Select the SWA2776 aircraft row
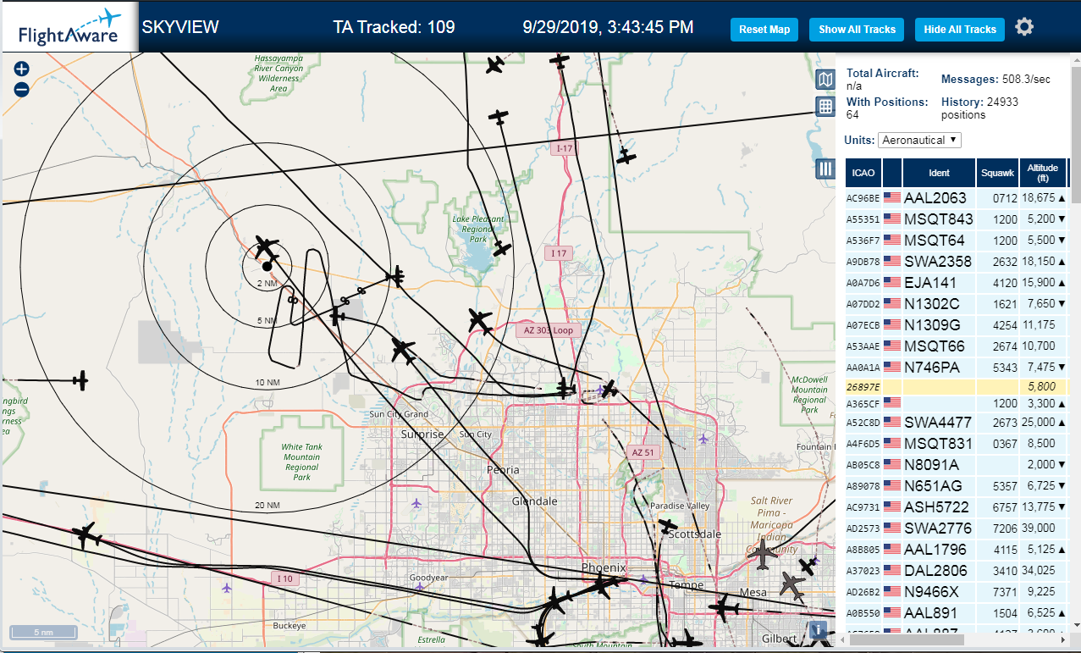The image size is (1081, 653). point(957,528)
